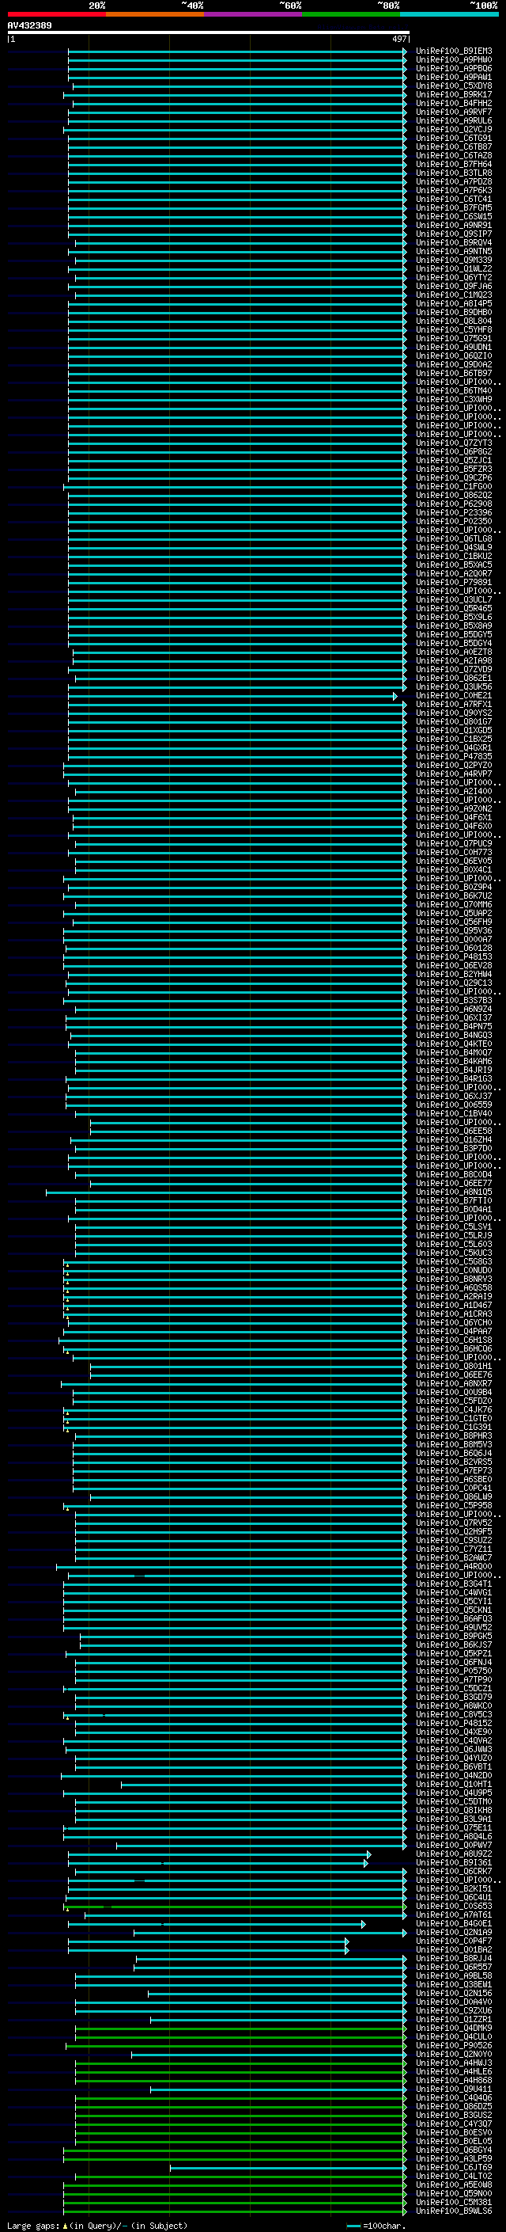506x2232 pixels.
Task: Click the UniRef100_Q6TLG8 hit label
Action: coord(453,539)
